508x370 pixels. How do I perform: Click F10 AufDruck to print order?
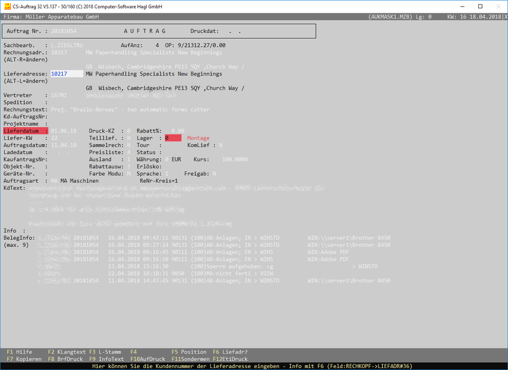tap(148, 359)
